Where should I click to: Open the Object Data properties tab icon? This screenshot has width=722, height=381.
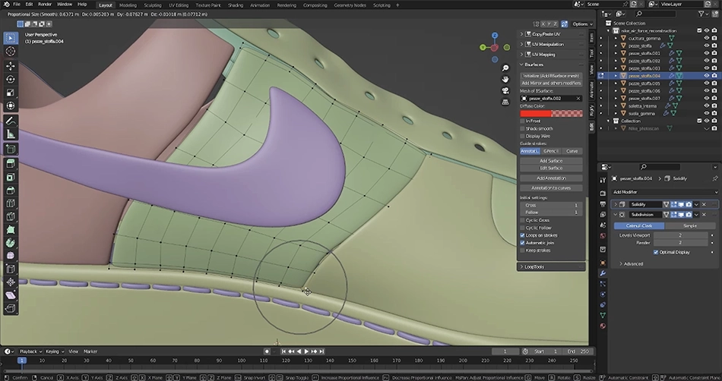(603, 315)
